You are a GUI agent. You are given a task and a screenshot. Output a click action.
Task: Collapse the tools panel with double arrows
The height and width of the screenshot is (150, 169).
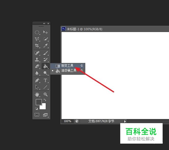click(x=44, y=23)
